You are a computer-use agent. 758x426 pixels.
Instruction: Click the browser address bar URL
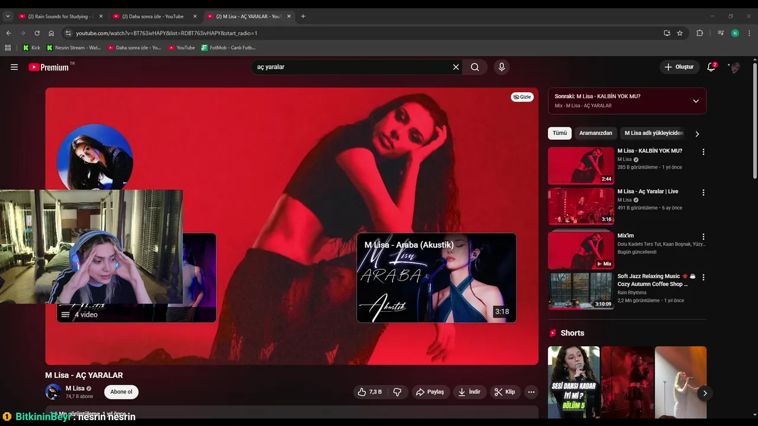click(x=166, y=33)
